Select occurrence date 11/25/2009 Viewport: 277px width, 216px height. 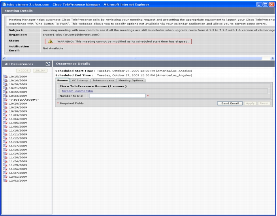coord(18,165)
